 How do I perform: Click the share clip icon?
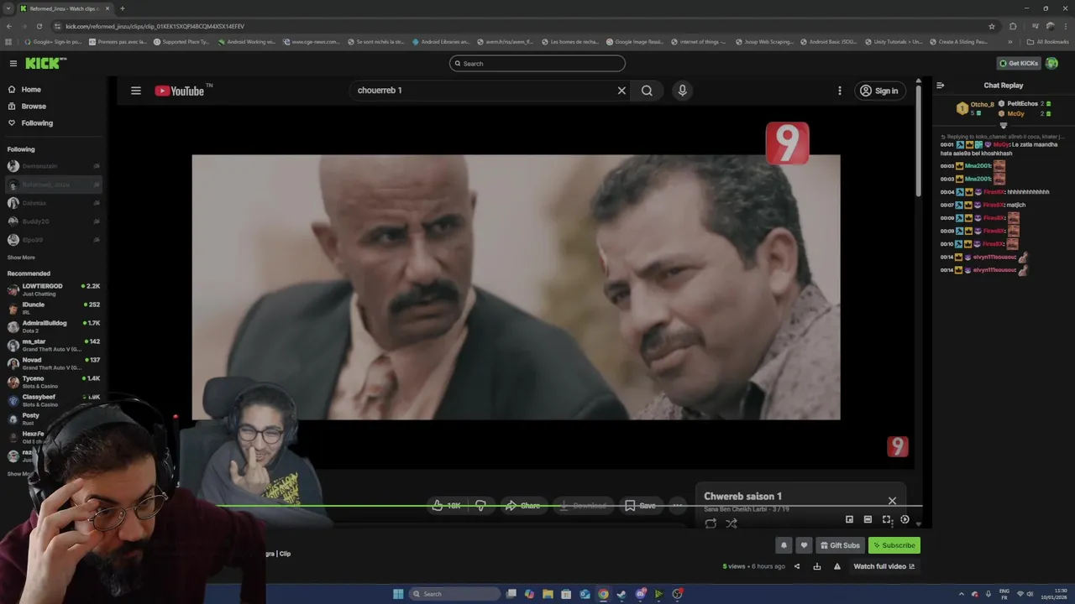click(x=797, y=566)
